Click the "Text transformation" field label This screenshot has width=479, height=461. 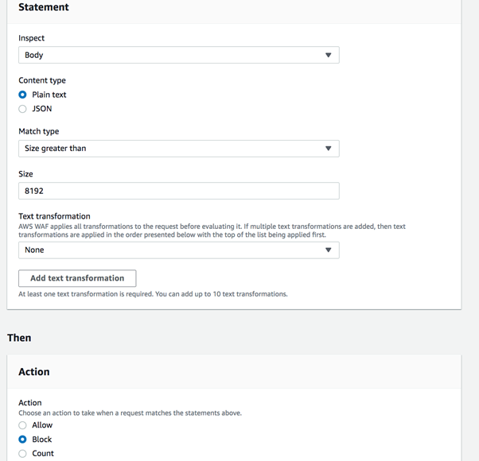tap(54, 216)
